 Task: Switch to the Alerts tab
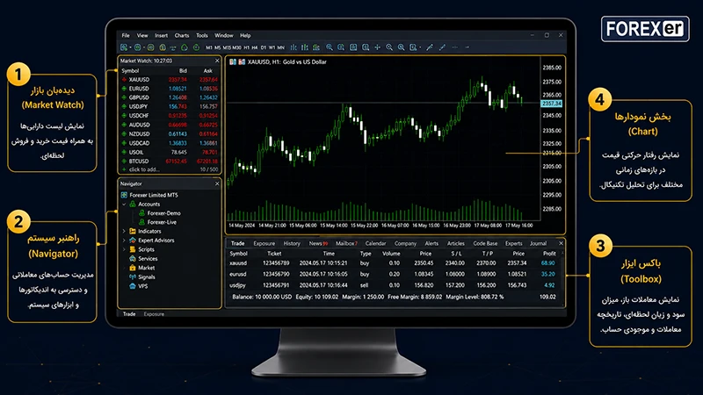(431, 244)
